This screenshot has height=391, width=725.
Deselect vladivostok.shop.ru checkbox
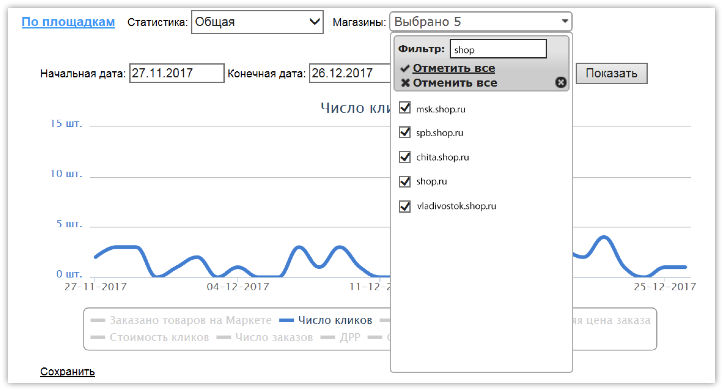tap(405, 206)
